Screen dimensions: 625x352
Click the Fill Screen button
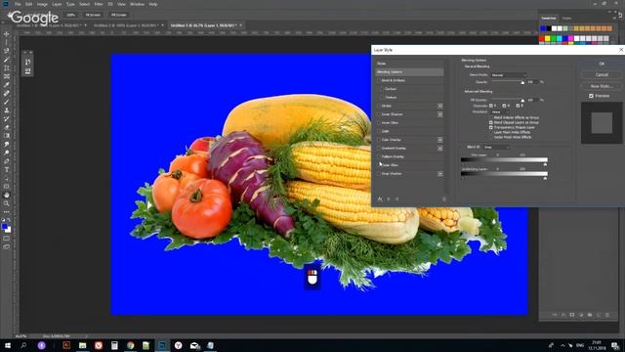pyautogui.click(x=119, y=15)
